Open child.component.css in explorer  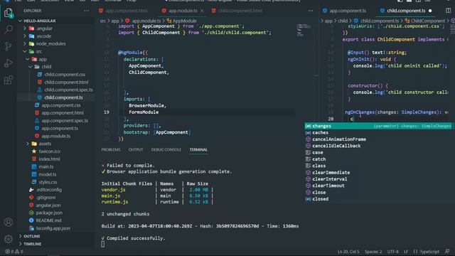coord(65,75)
